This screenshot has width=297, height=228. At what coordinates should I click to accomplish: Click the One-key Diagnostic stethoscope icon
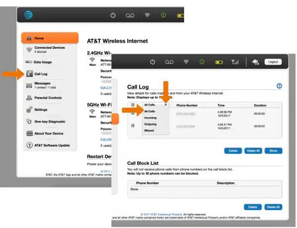click(29, 121)
